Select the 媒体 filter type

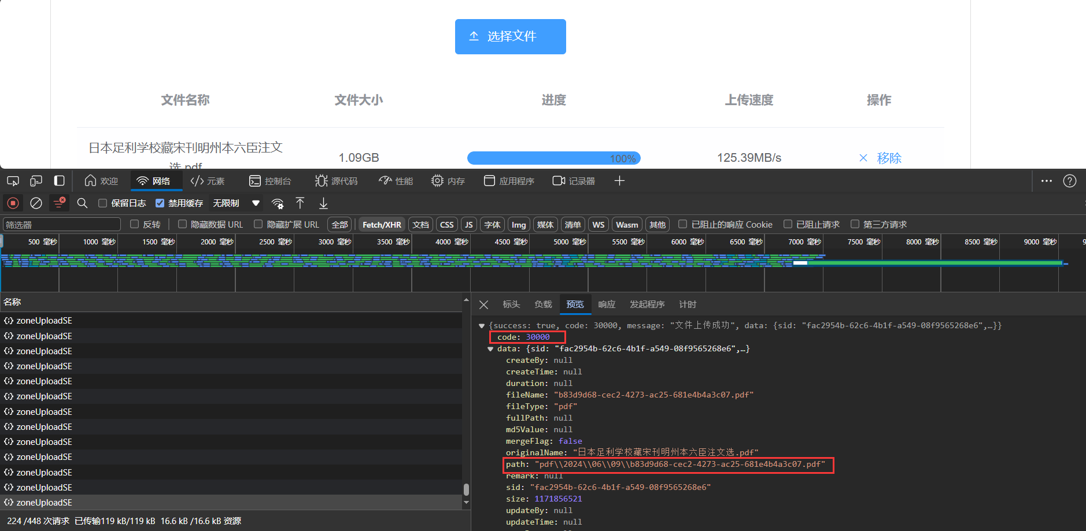click(x=545, y=225)
